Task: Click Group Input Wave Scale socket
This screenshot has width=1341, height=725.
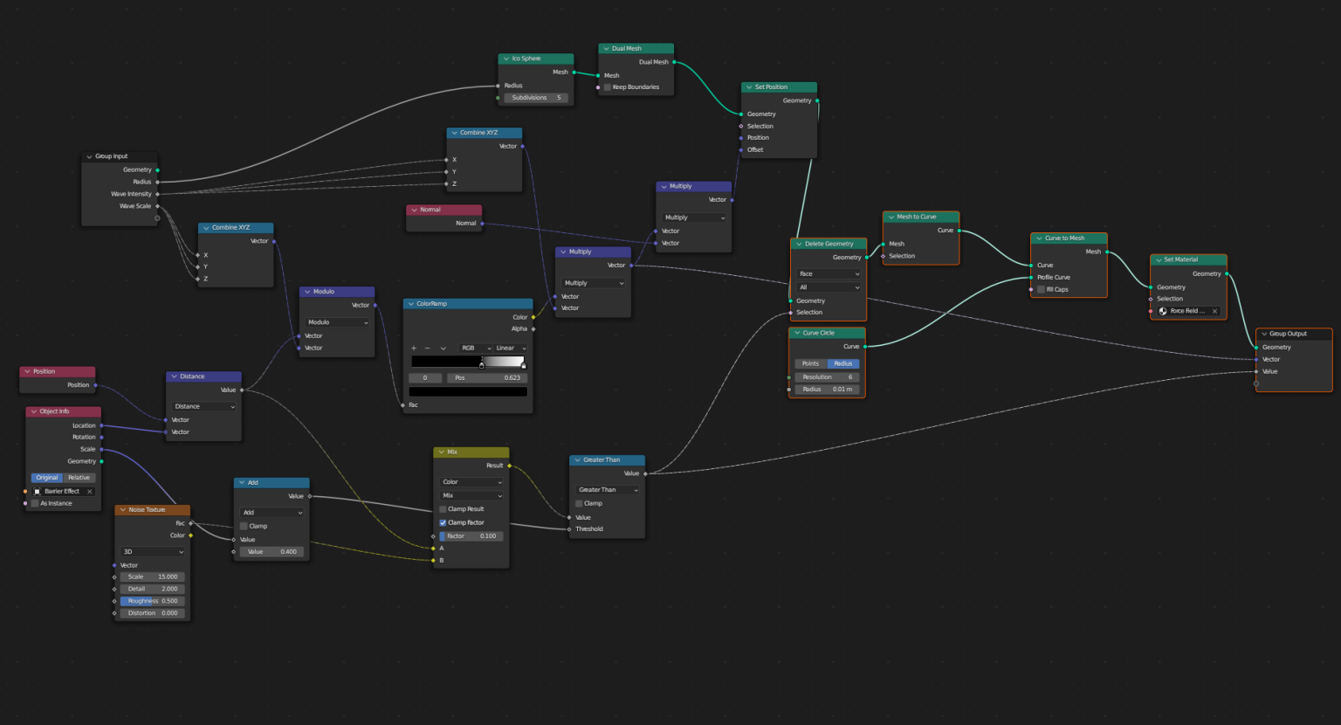Action: [x=157, y=206]
